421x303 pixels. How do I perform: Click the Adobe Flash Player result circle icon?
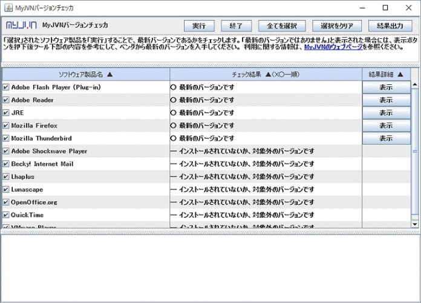coord(174,87)
